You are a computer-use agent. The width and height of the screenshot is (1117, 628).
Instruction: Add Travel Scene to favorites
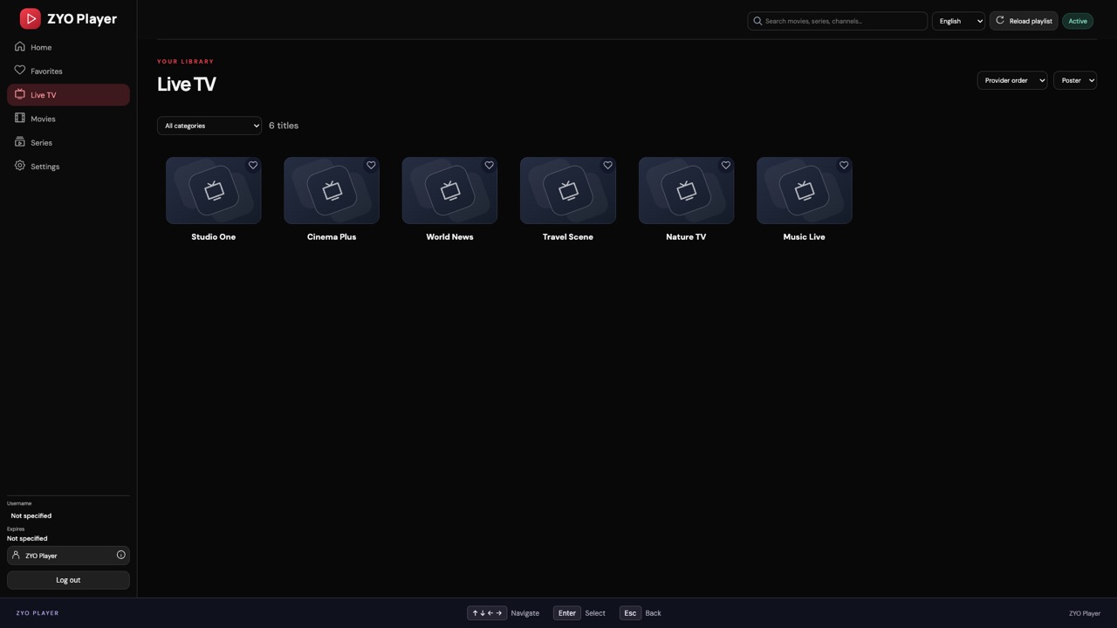click(607, 165)
